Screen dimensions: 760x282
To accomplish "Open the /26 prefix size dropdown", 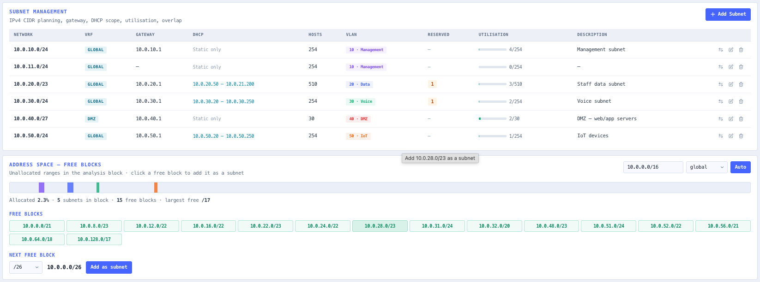I will pyautogui.click(x=26, y=267).
